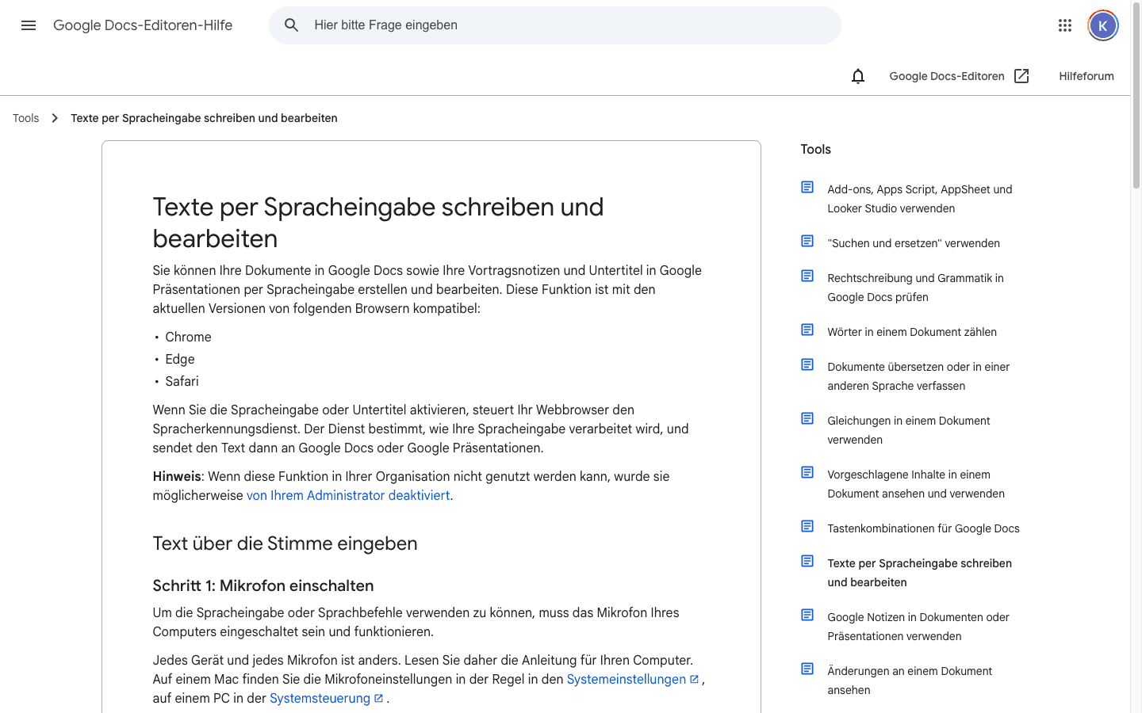Click the search magnifier icon
1142x713 pixels.
291,25
